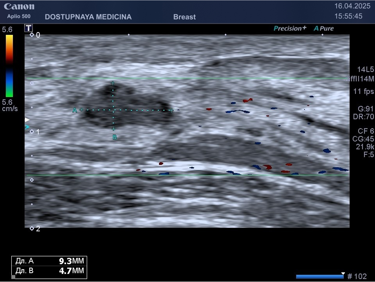Click the T transducer orientation icon
The image size is (375, 282).
(29, 28)
